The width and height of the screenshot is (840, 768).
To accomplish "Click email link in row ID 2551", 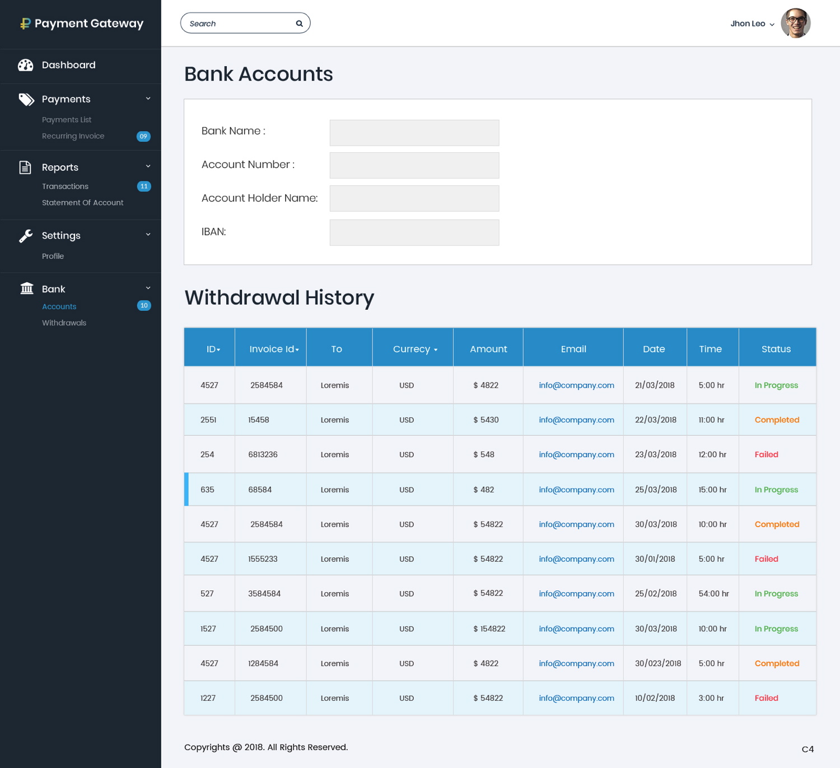I will click(x=576, y=420).
